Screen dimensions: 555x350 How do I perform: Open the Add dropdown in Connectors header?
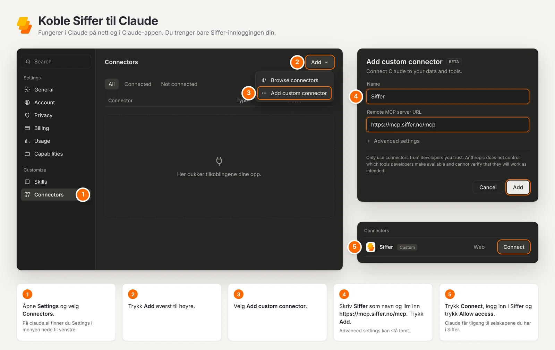[320, 62]
